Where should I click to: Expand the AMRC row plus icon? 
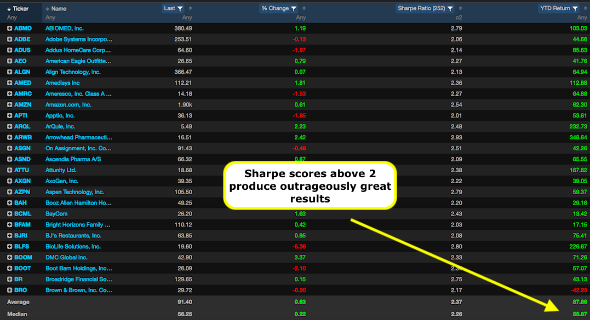point(9,94)
